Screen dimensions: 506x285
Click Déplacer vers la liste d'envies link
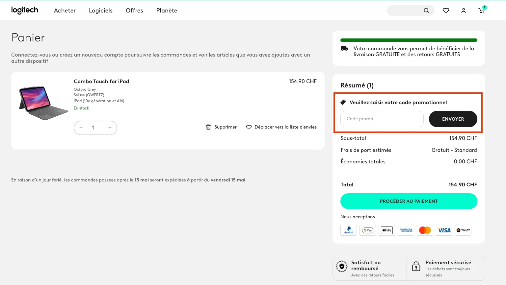[285, 127]
